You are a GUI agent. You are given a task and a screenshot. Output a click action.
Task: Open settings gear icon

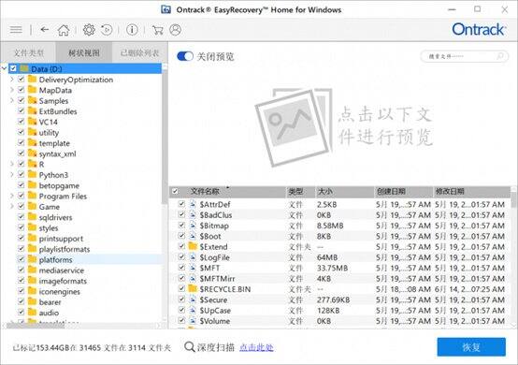coord(89,30)
